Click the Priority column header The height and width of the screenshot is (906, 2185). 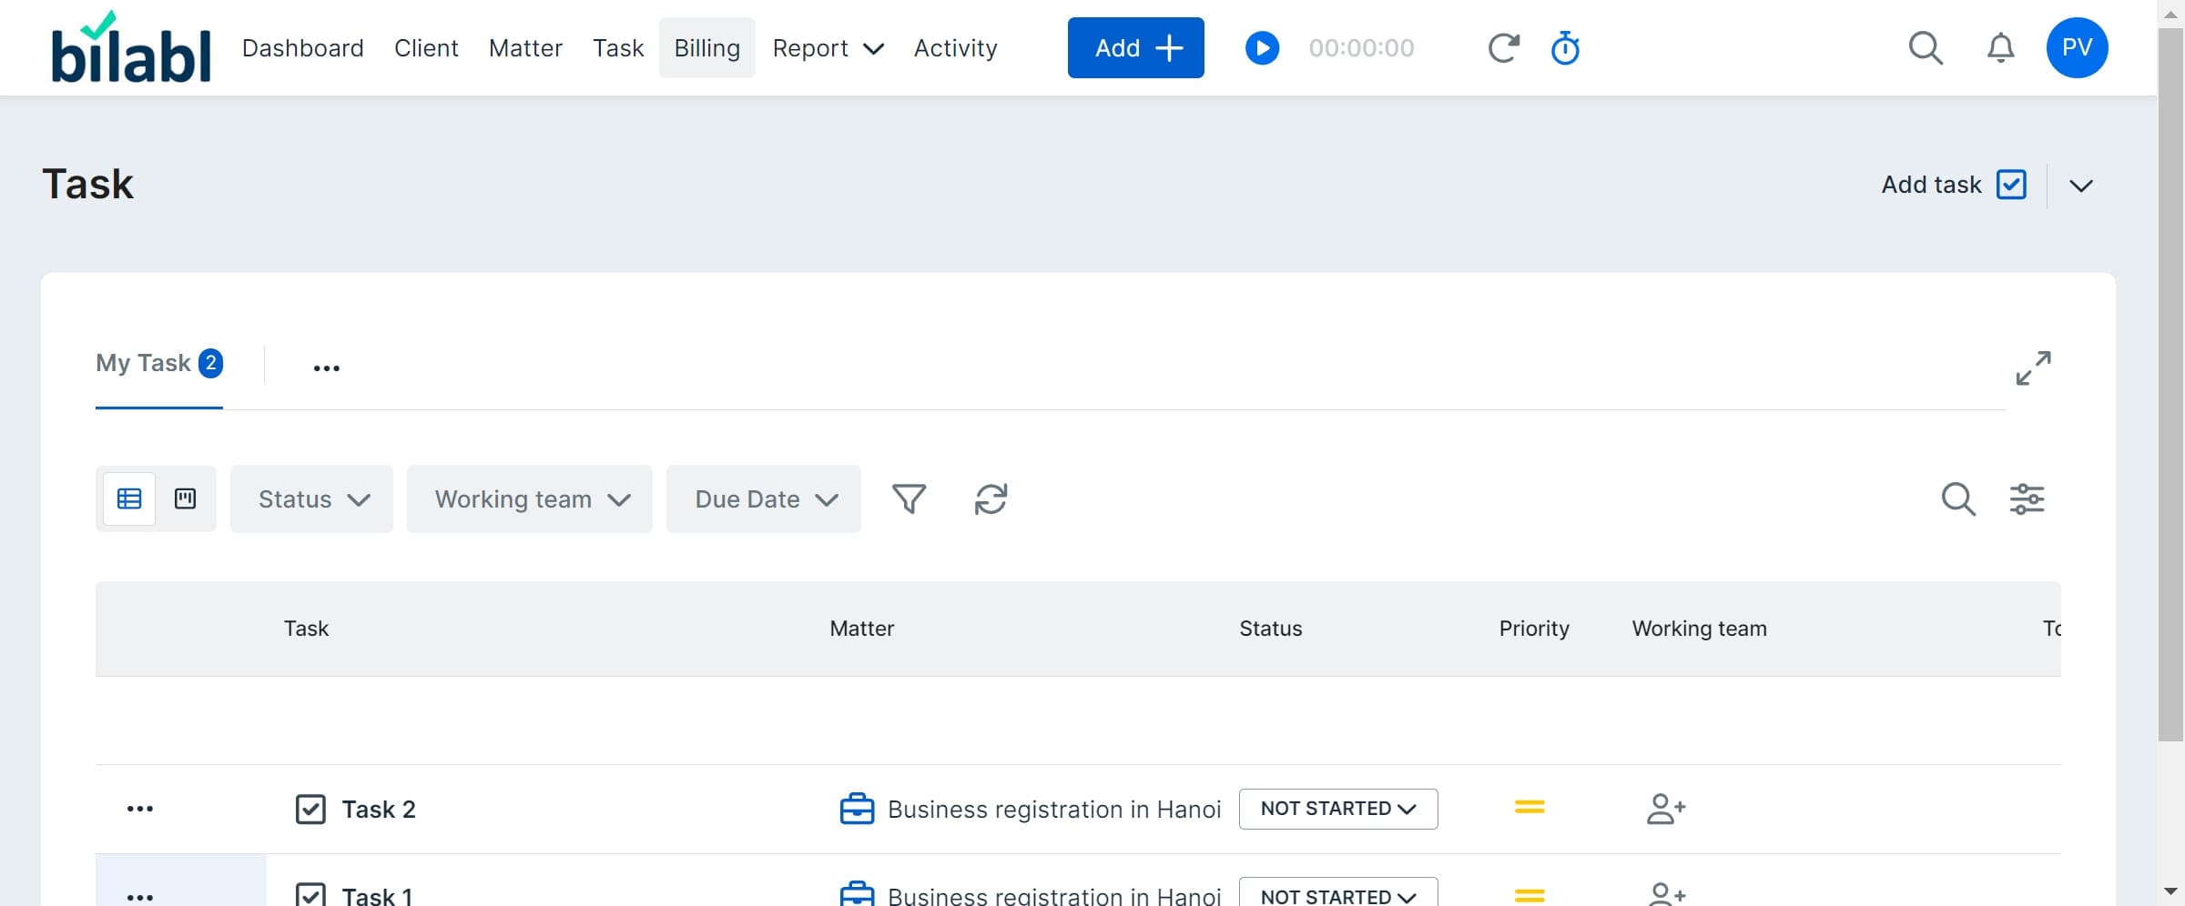(1534, 629)
